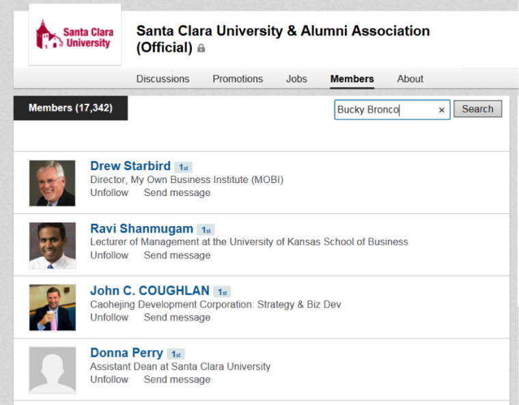Click the 1st degree badge next to Donna Perry
The width and height of the screenshot is (519, 405).
[176, 354]
